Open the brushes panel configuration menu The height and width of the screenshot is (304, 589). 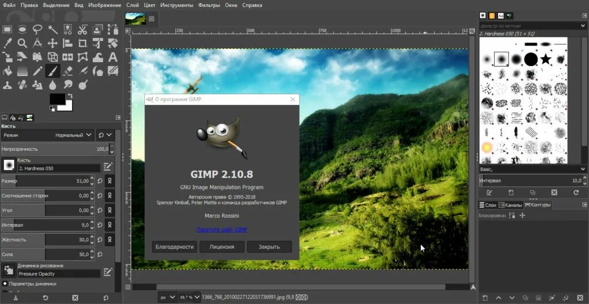(584, 16)
